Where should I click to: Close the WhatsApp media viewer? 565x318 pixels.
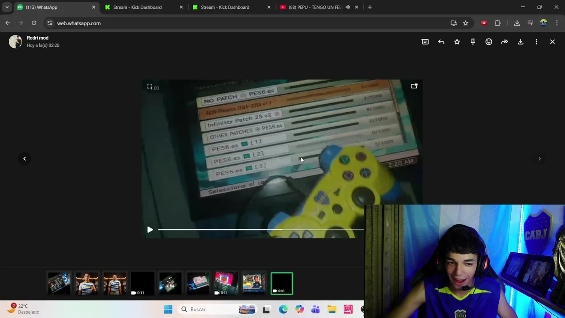[x=552, y=42]
